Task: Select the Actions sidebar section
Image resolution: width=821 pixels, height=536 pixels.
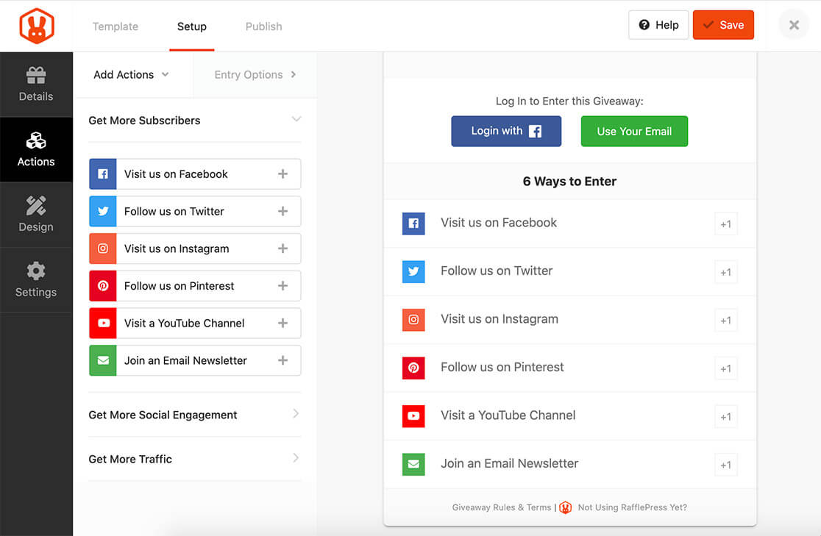Action: 36,149
